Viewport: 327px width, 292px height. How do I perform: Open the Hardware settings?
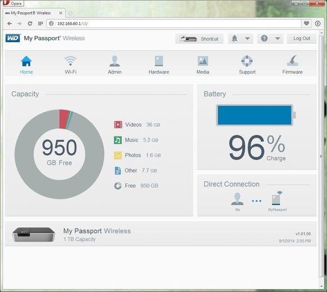[x=158, y=65]
